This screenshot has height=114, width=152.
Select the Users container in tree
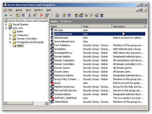[x=20, y=46]
